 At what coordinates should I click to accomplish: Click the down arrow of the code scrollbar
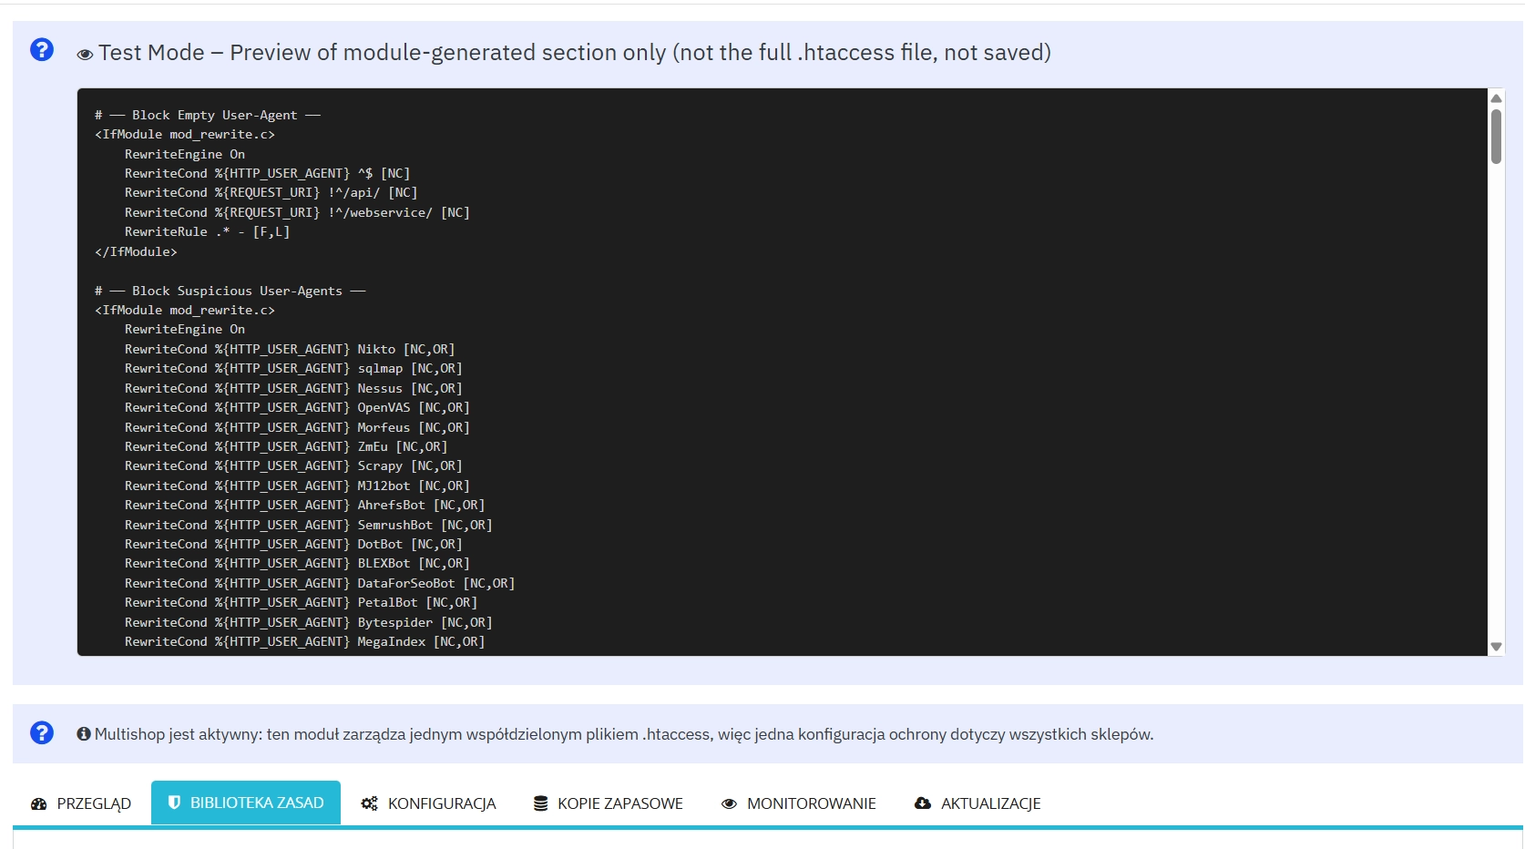click(x=1496, y=647)
